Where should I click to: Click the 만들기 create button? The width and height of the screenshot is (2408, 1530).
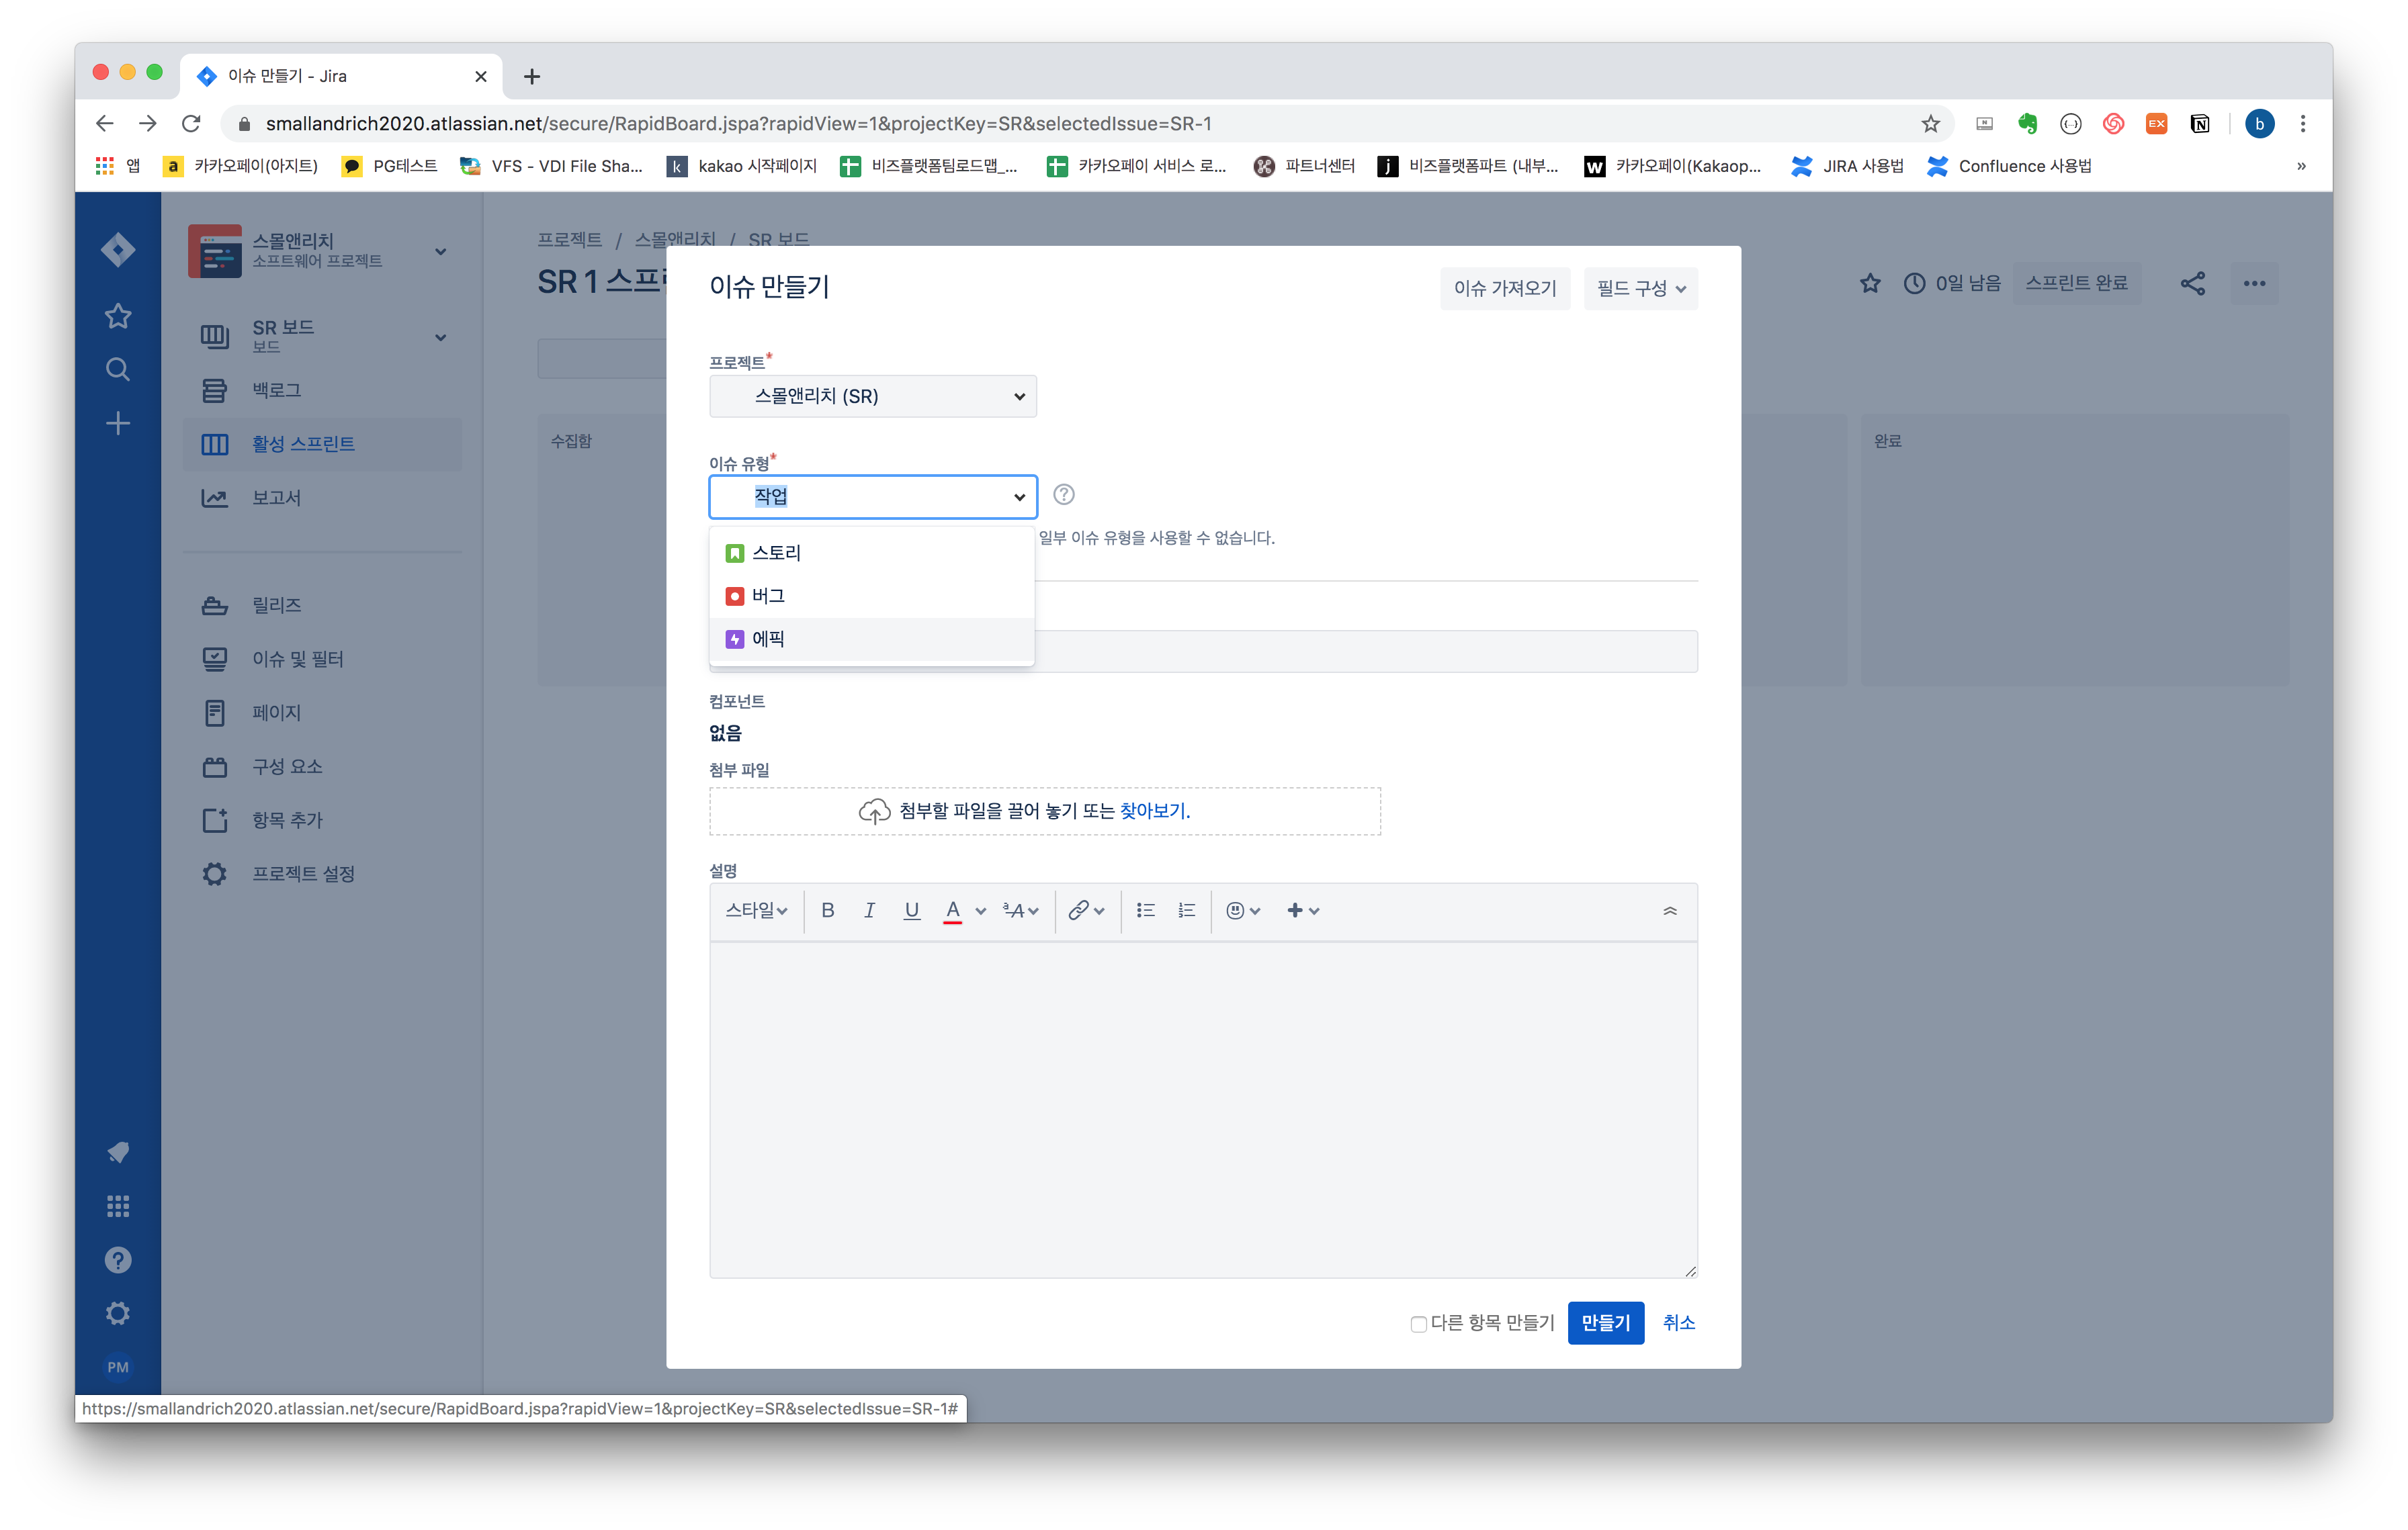1605,1323
